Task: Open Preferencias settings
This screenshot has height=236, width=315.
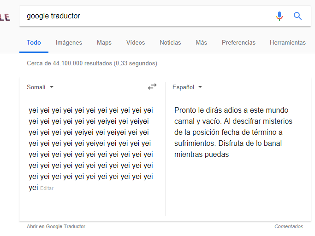Action: [238, 42]
